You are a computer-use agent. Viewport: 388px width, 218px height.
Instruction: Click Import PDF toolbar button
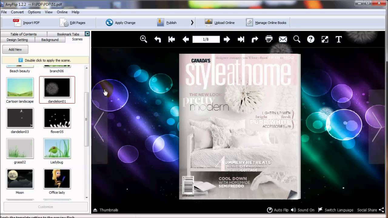(27, 23)
